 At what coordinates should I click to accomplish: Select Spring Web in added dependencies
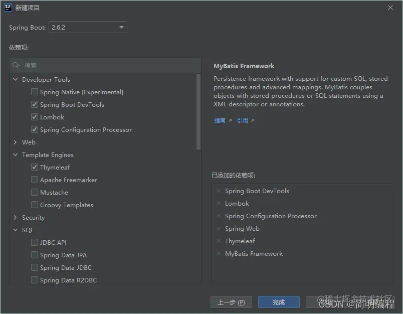(242, 229)
